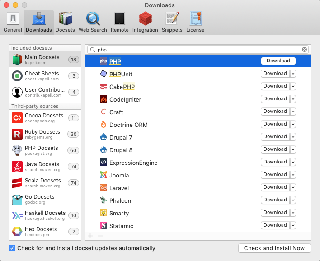Screen dimensions: 320x261
Task: Select the Phalcon row text
Action: pos(120,200)
